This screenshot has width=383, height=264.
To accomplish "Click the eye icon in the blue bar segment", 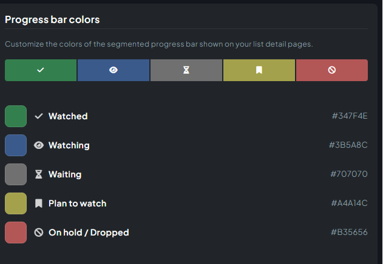I will click(x=114, y=70).
